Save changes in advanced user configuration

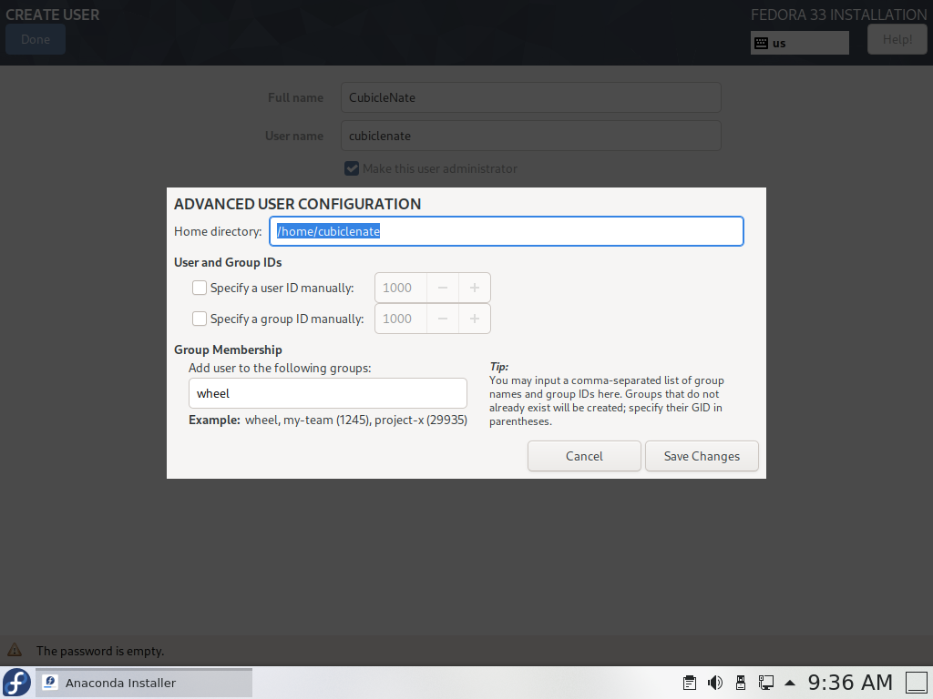pos(702,455)
